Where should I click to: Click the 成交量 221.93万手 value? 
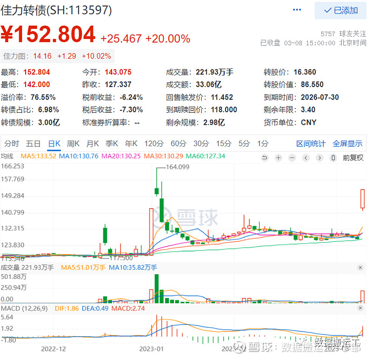tap(214, 72)
